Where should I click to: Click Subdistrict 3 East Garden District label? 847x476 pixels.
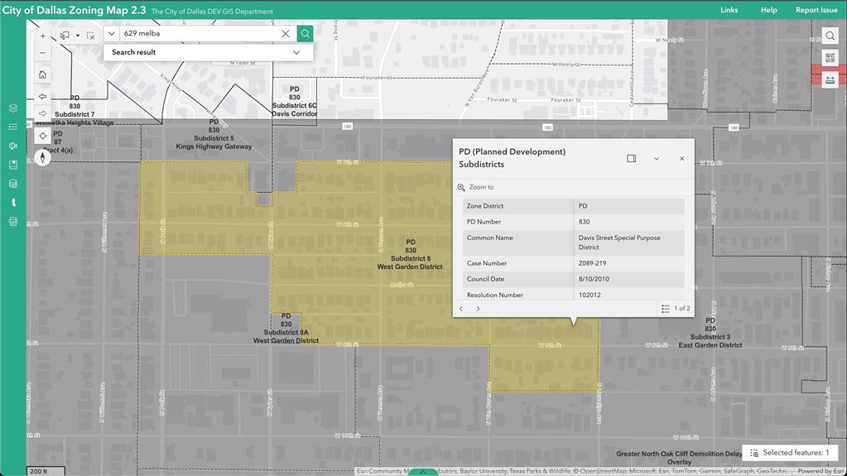[x=710, y=333]
